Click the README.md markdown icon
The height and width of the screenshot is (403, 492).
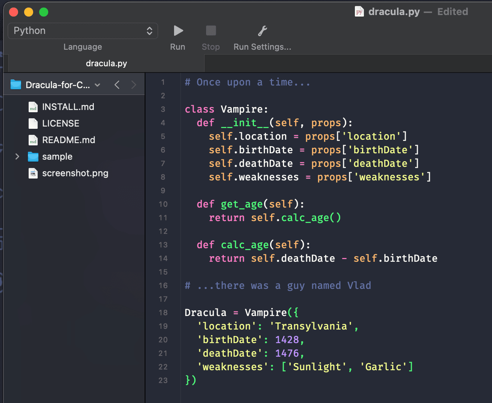coord(33,140)
